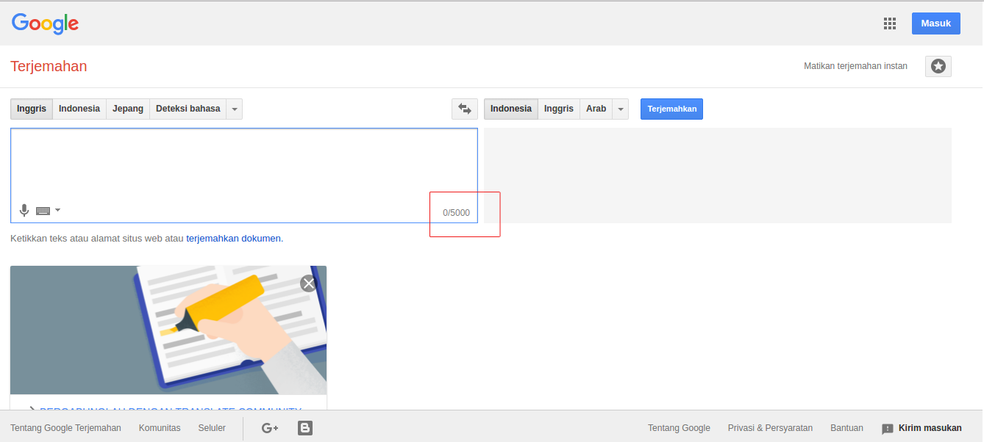Swap source and target languages
The width and height of the screenshot is (984, 442).
point(465,109)
